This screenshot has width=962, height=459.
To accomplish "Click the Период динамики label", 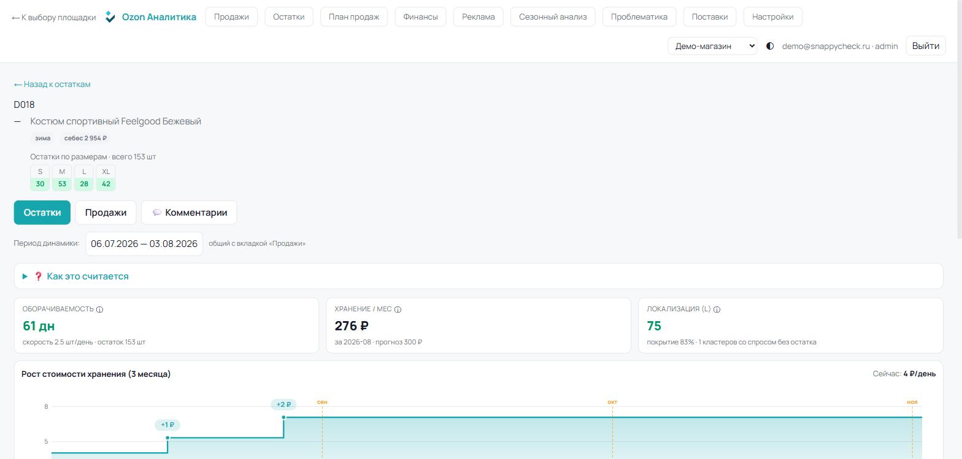I will 47,243.
